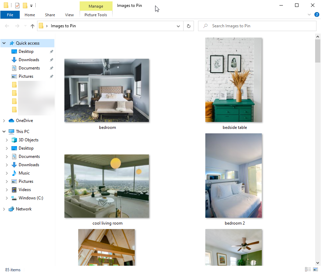The width and height of the screenshot is (321, 274).
Task: Select Network in navigation pane
Action: 24,209
